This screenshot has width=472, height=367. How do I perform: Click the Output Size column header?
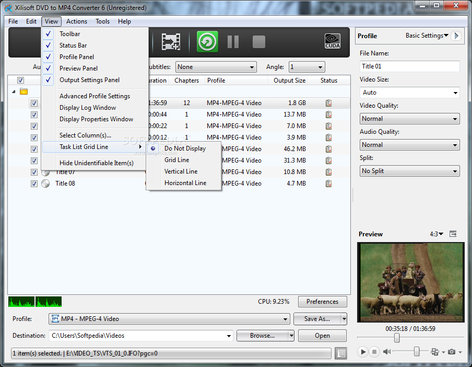pos(288,81)
